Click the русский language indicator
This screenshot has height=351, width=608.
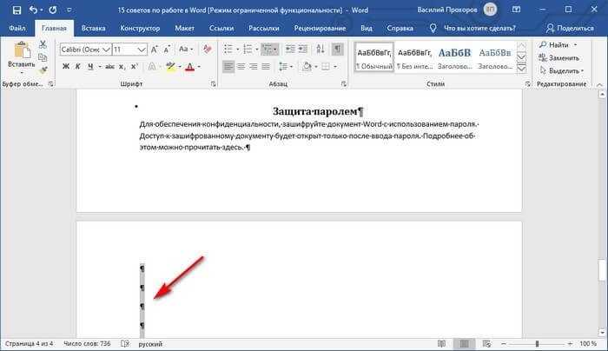pyautogui.click(x=150, y=344)
